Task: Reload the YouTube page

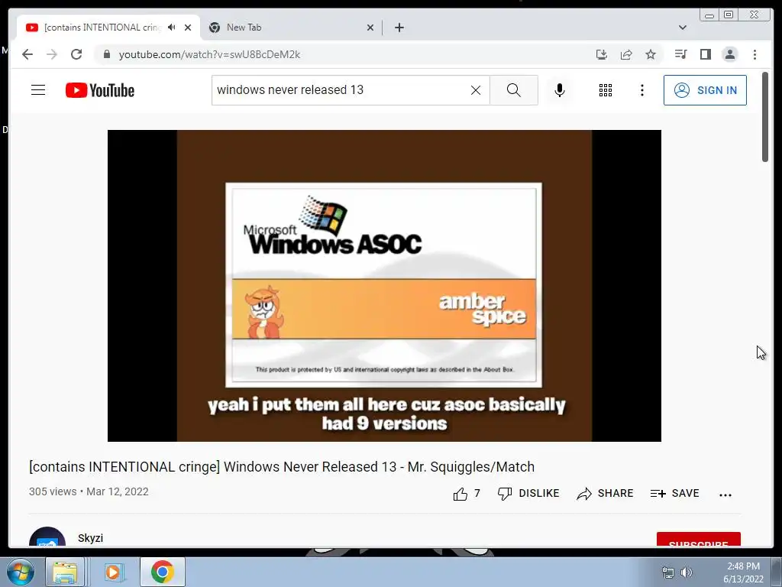Action: (x=76, y=54)
